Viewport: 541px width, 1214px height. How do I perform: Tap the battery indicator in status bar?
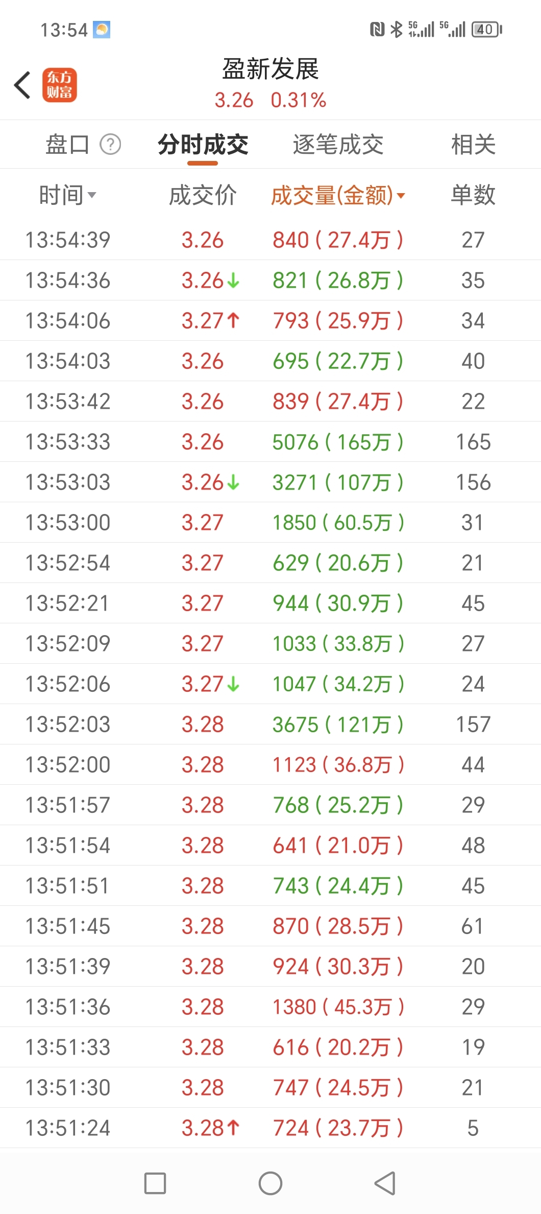click(x=486, y=30)
